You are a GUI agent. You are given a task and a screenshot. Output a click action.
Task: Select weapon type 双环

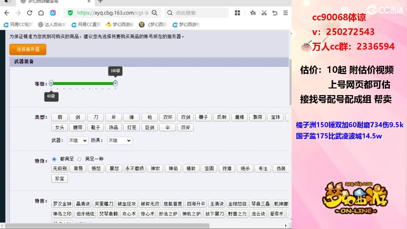(168, 117)
